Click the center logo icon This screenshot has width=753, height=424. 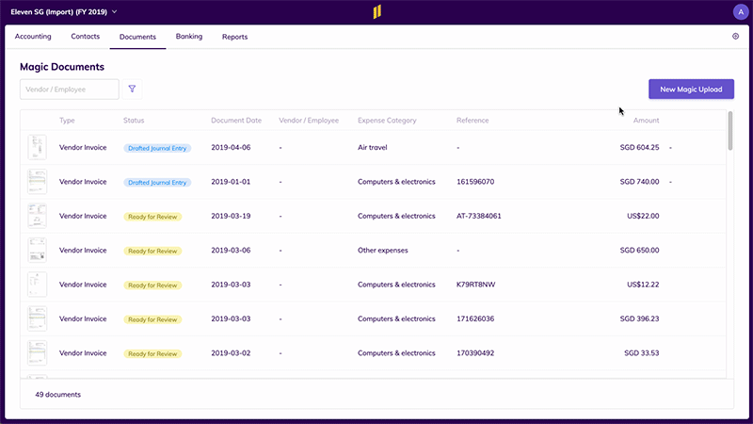(x=376, y=12)
